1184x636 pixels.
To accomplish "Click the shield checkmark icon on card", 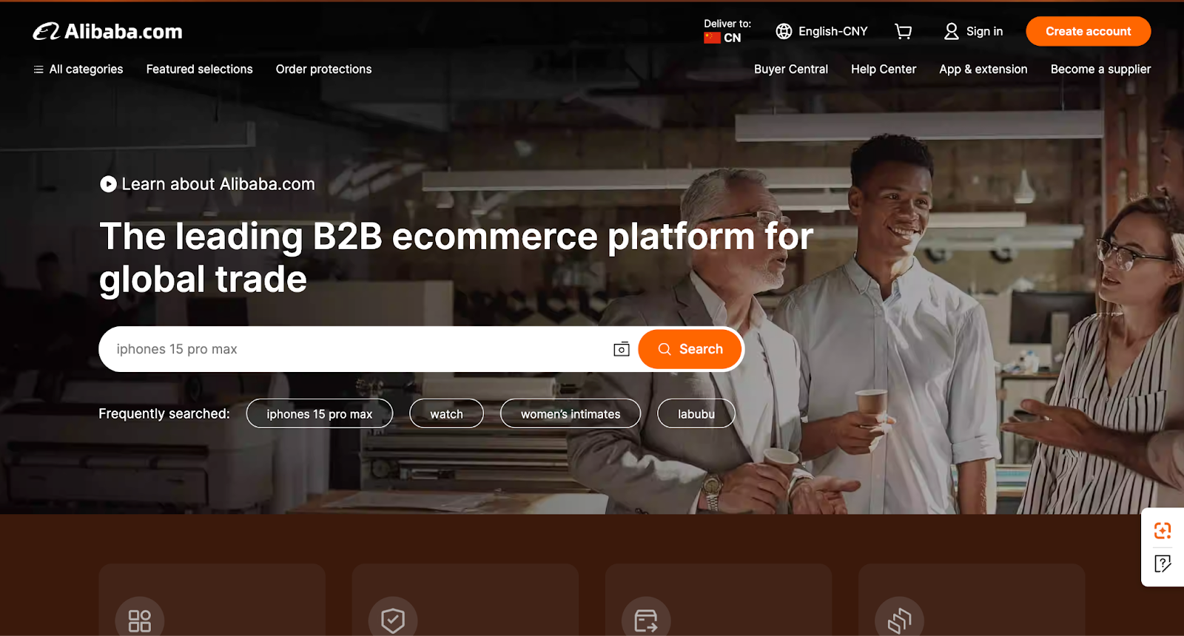I will [393, 620].
